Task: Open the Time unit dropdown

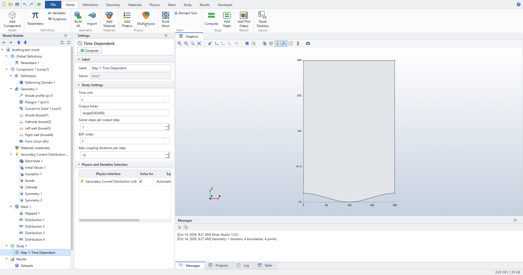Action: tap(167, 99)
